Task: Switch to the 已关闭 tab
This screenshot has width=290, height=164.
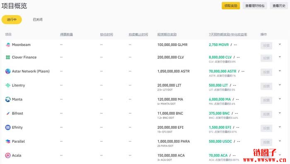Action: pos(38,19)
